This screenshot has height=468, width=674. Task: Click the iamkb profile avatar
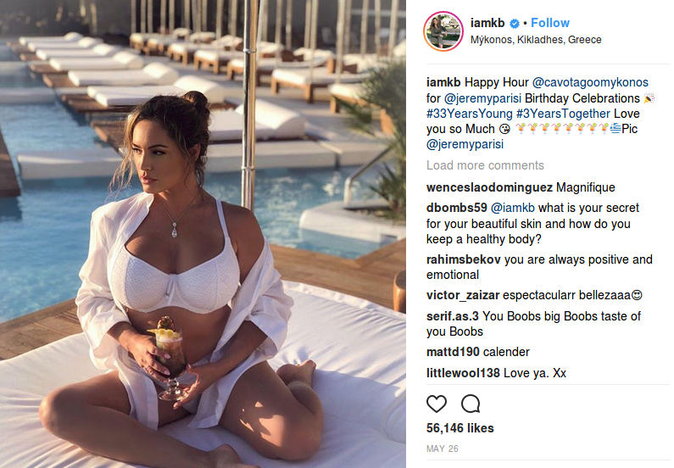443,31
